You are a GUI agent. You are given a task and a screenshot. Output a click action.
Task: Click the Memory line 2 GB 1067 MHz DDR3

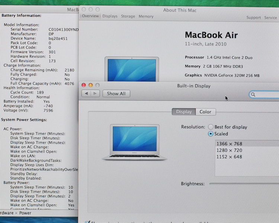click(214, 66)
